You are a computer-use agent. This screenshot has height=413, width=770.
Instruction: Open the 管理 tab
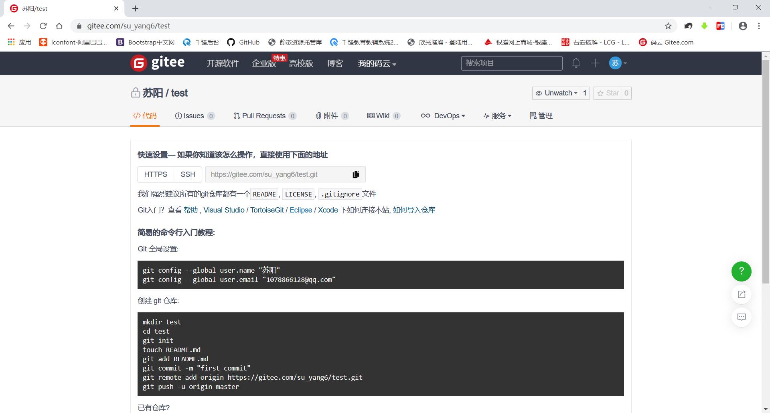(541, 116)
